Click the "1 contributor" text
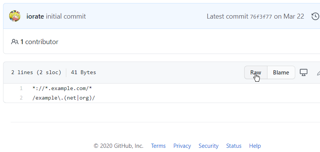Image resolution: width=320 pixels, height=152 pixels. [39, 42]
